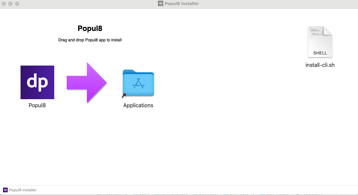
Task: Close the Popul8 Installer window
Action: click(4, 4)
